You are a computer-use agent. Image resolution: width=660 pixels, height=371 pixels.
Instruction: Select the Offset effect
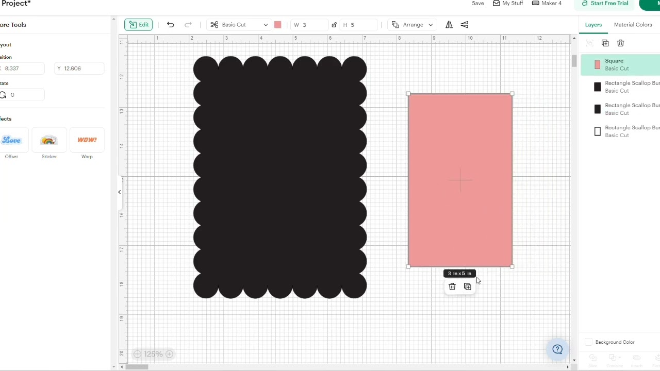click(12, 144)
